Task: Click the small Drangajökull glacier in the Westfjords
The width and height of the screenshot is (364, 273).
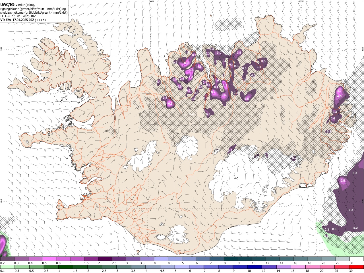Action: point(82,43)
